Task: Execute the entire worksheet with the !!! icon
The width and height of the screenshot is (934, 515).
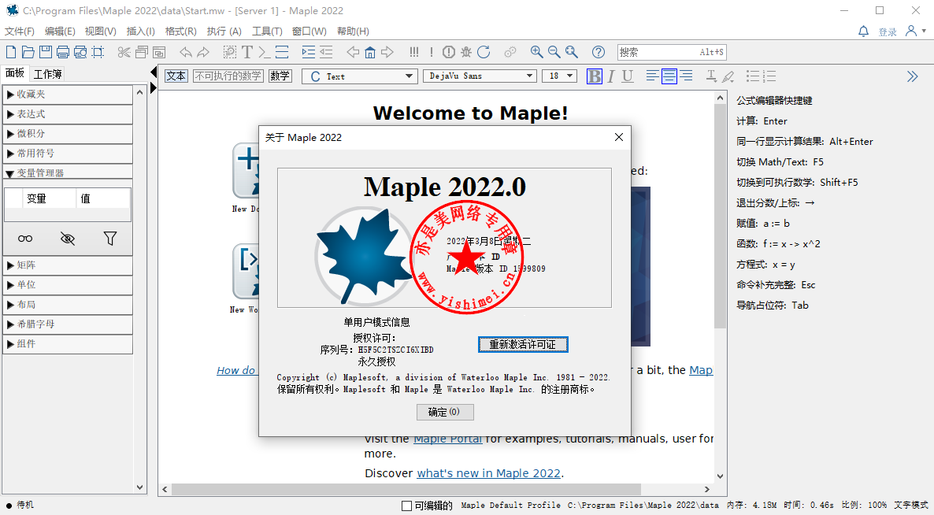Action: point(414,53)
